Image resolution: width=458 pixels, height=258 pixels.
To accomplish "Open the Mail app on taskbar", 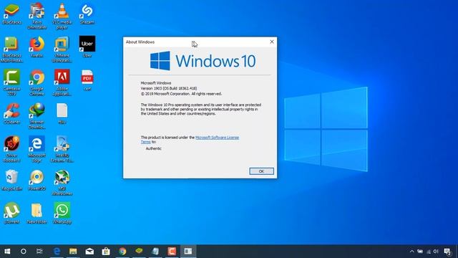I will pos(89,252).
